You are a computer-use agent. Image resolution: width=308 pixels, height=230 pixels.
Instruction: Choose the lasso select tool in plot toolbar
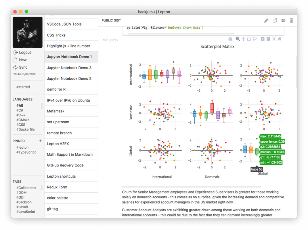point(255,39)
